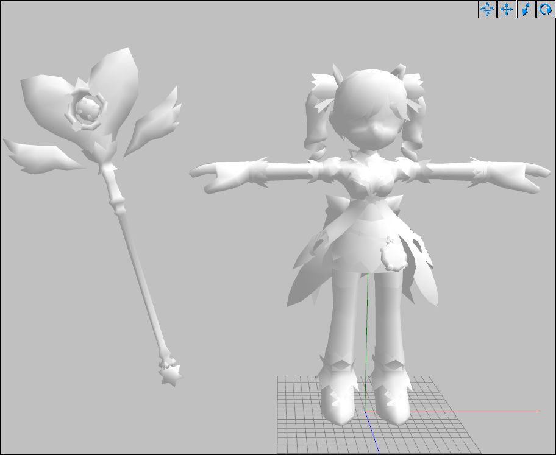Select the orbit camera tool icon
Screen dimensions: 556x455
coord(486,9)
